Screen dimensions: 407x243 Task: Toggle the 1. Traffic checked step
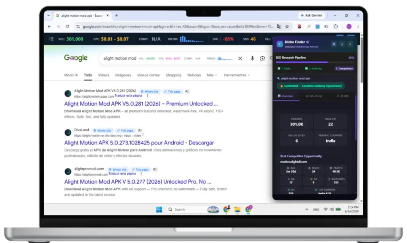pyautogui.click(x=284, y=68)
